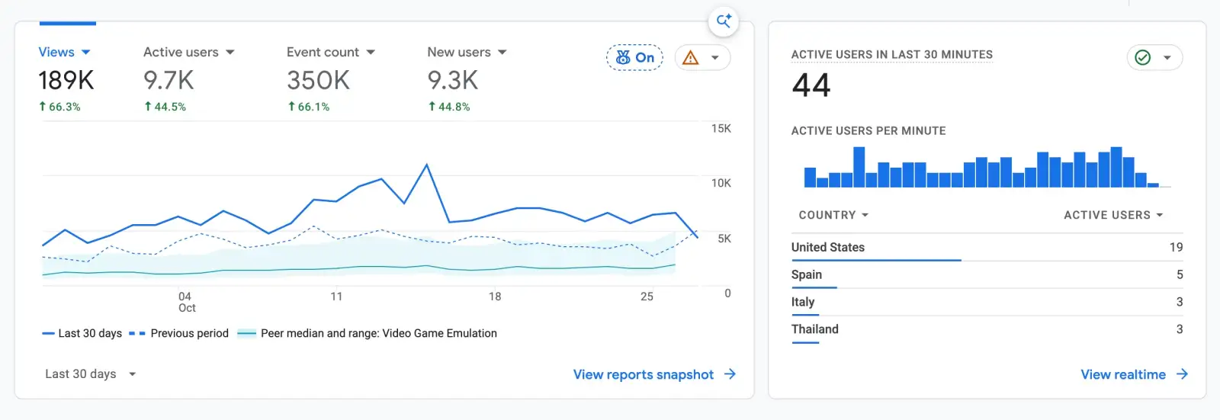1220x420 pixels.
Task: Click the Previous period legend entry
Action: click(x=179, y=334)
